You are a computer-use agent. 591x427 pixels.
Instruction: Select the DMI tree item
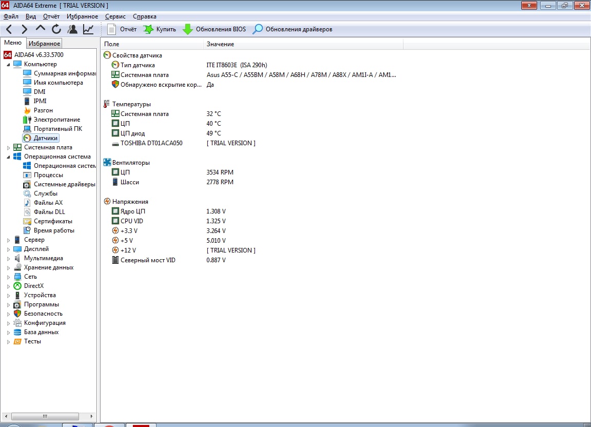pos(34,92)
